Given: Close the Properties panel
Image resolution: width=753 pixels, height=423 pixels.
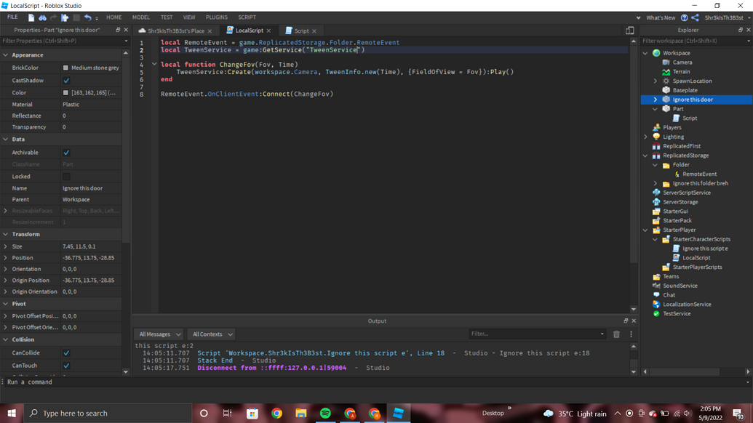Looking at the screenshot, I should tap(126, 30).
